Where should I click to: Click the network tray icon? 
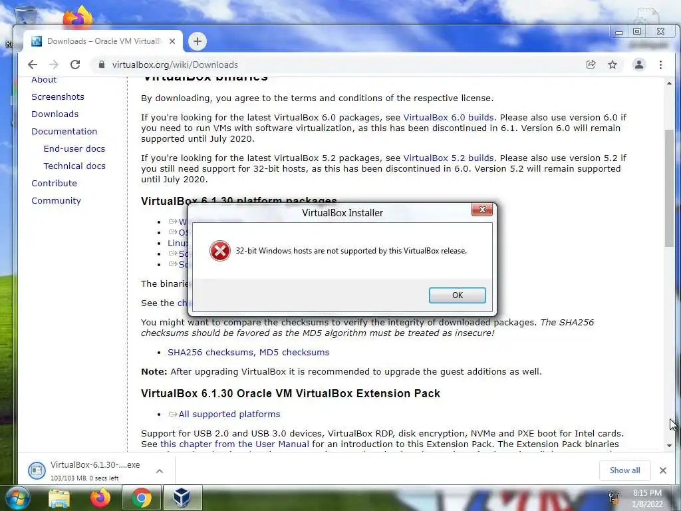pyautogui.click(x=614, y=498)
